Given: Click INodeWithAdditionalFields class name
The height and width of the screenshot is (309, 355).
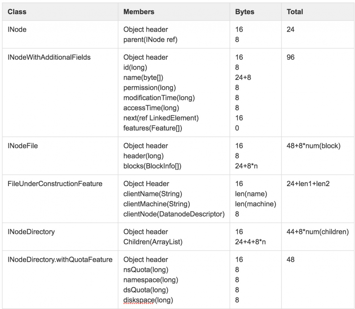Looking at the screenshot, I should click(x=49, y=57).
